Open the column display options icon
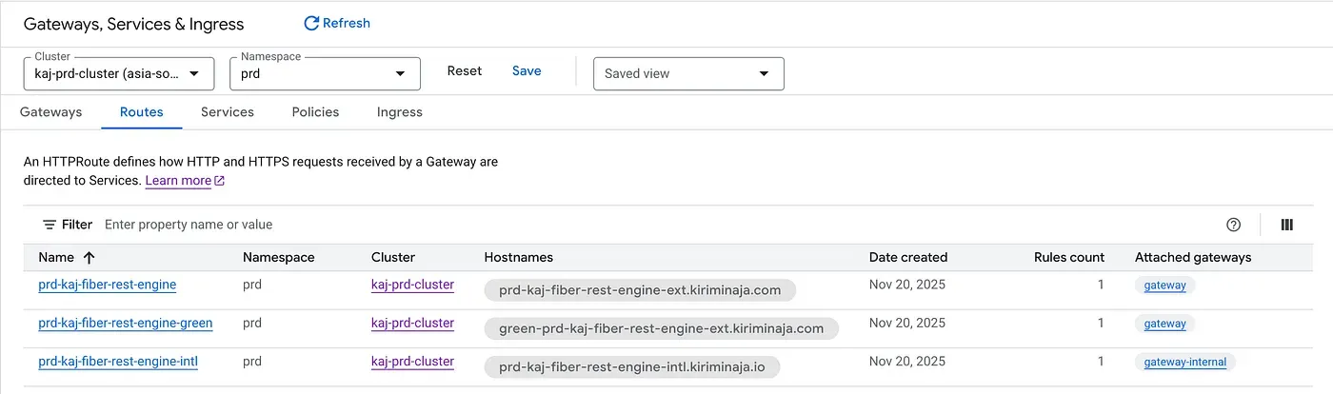This screenshot has width=1333, height=394. tap(1286, 225)
